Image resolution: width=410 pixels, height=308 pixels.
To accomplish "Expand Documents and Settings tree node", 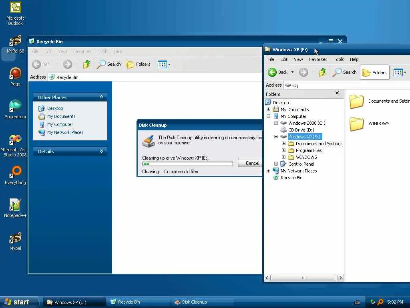I will (x=283, y=143).
